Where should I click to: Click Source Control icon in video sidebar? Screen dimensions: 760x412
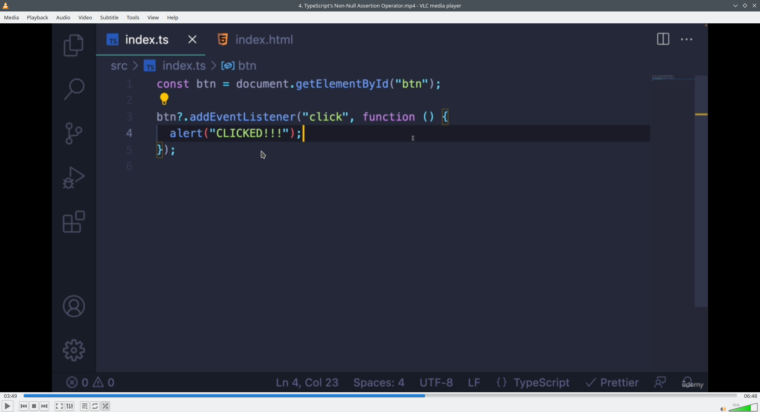coord(74,133)
